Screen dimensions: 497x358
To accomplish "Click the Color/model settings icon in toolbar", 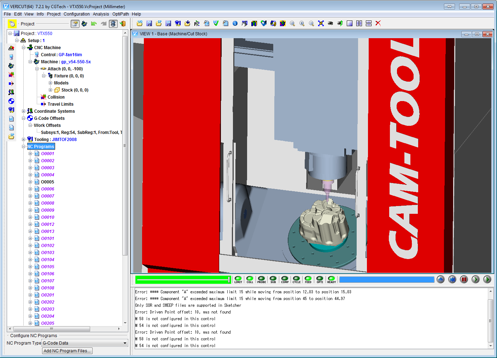I will [283, 23].
